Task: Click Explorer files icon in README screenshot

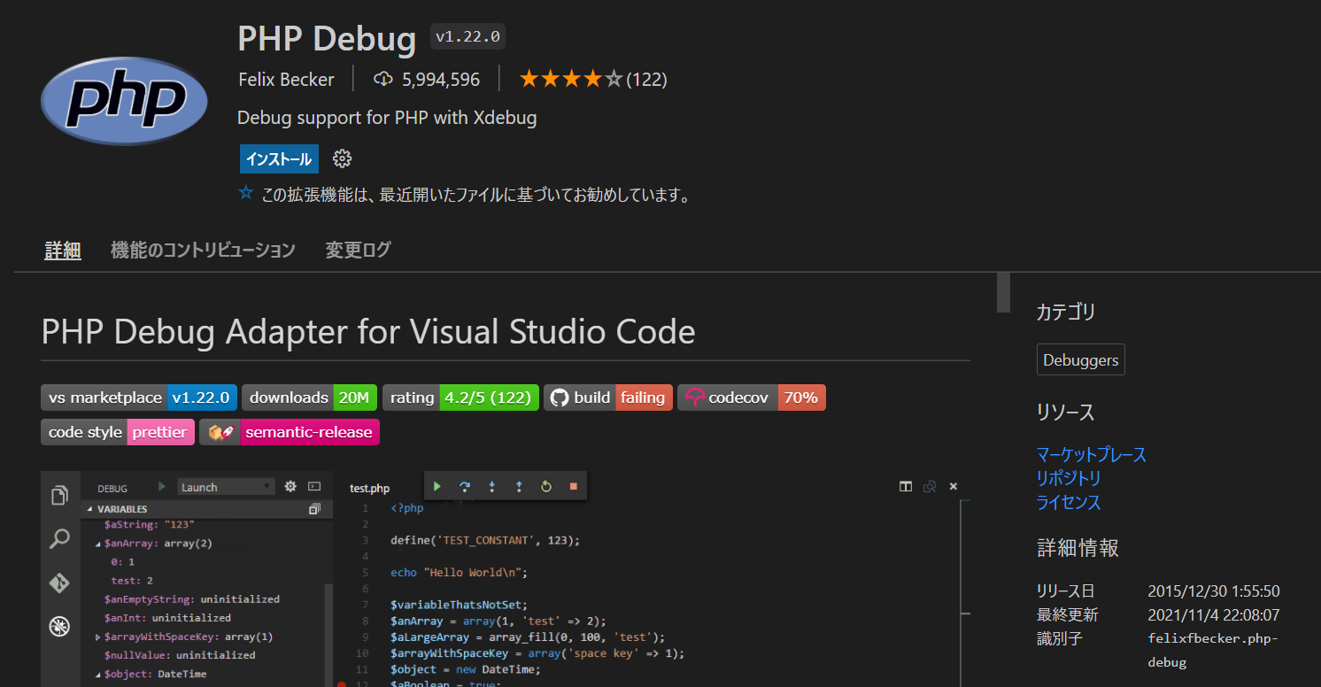Action: 59,496
